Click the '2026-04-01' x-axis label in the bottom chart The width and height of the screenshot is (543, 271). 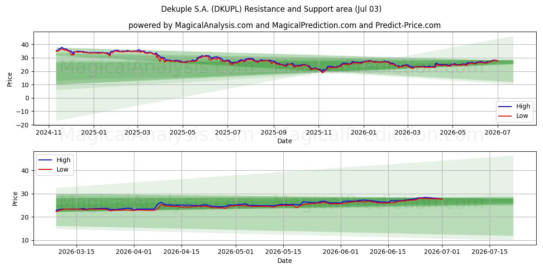134,252
